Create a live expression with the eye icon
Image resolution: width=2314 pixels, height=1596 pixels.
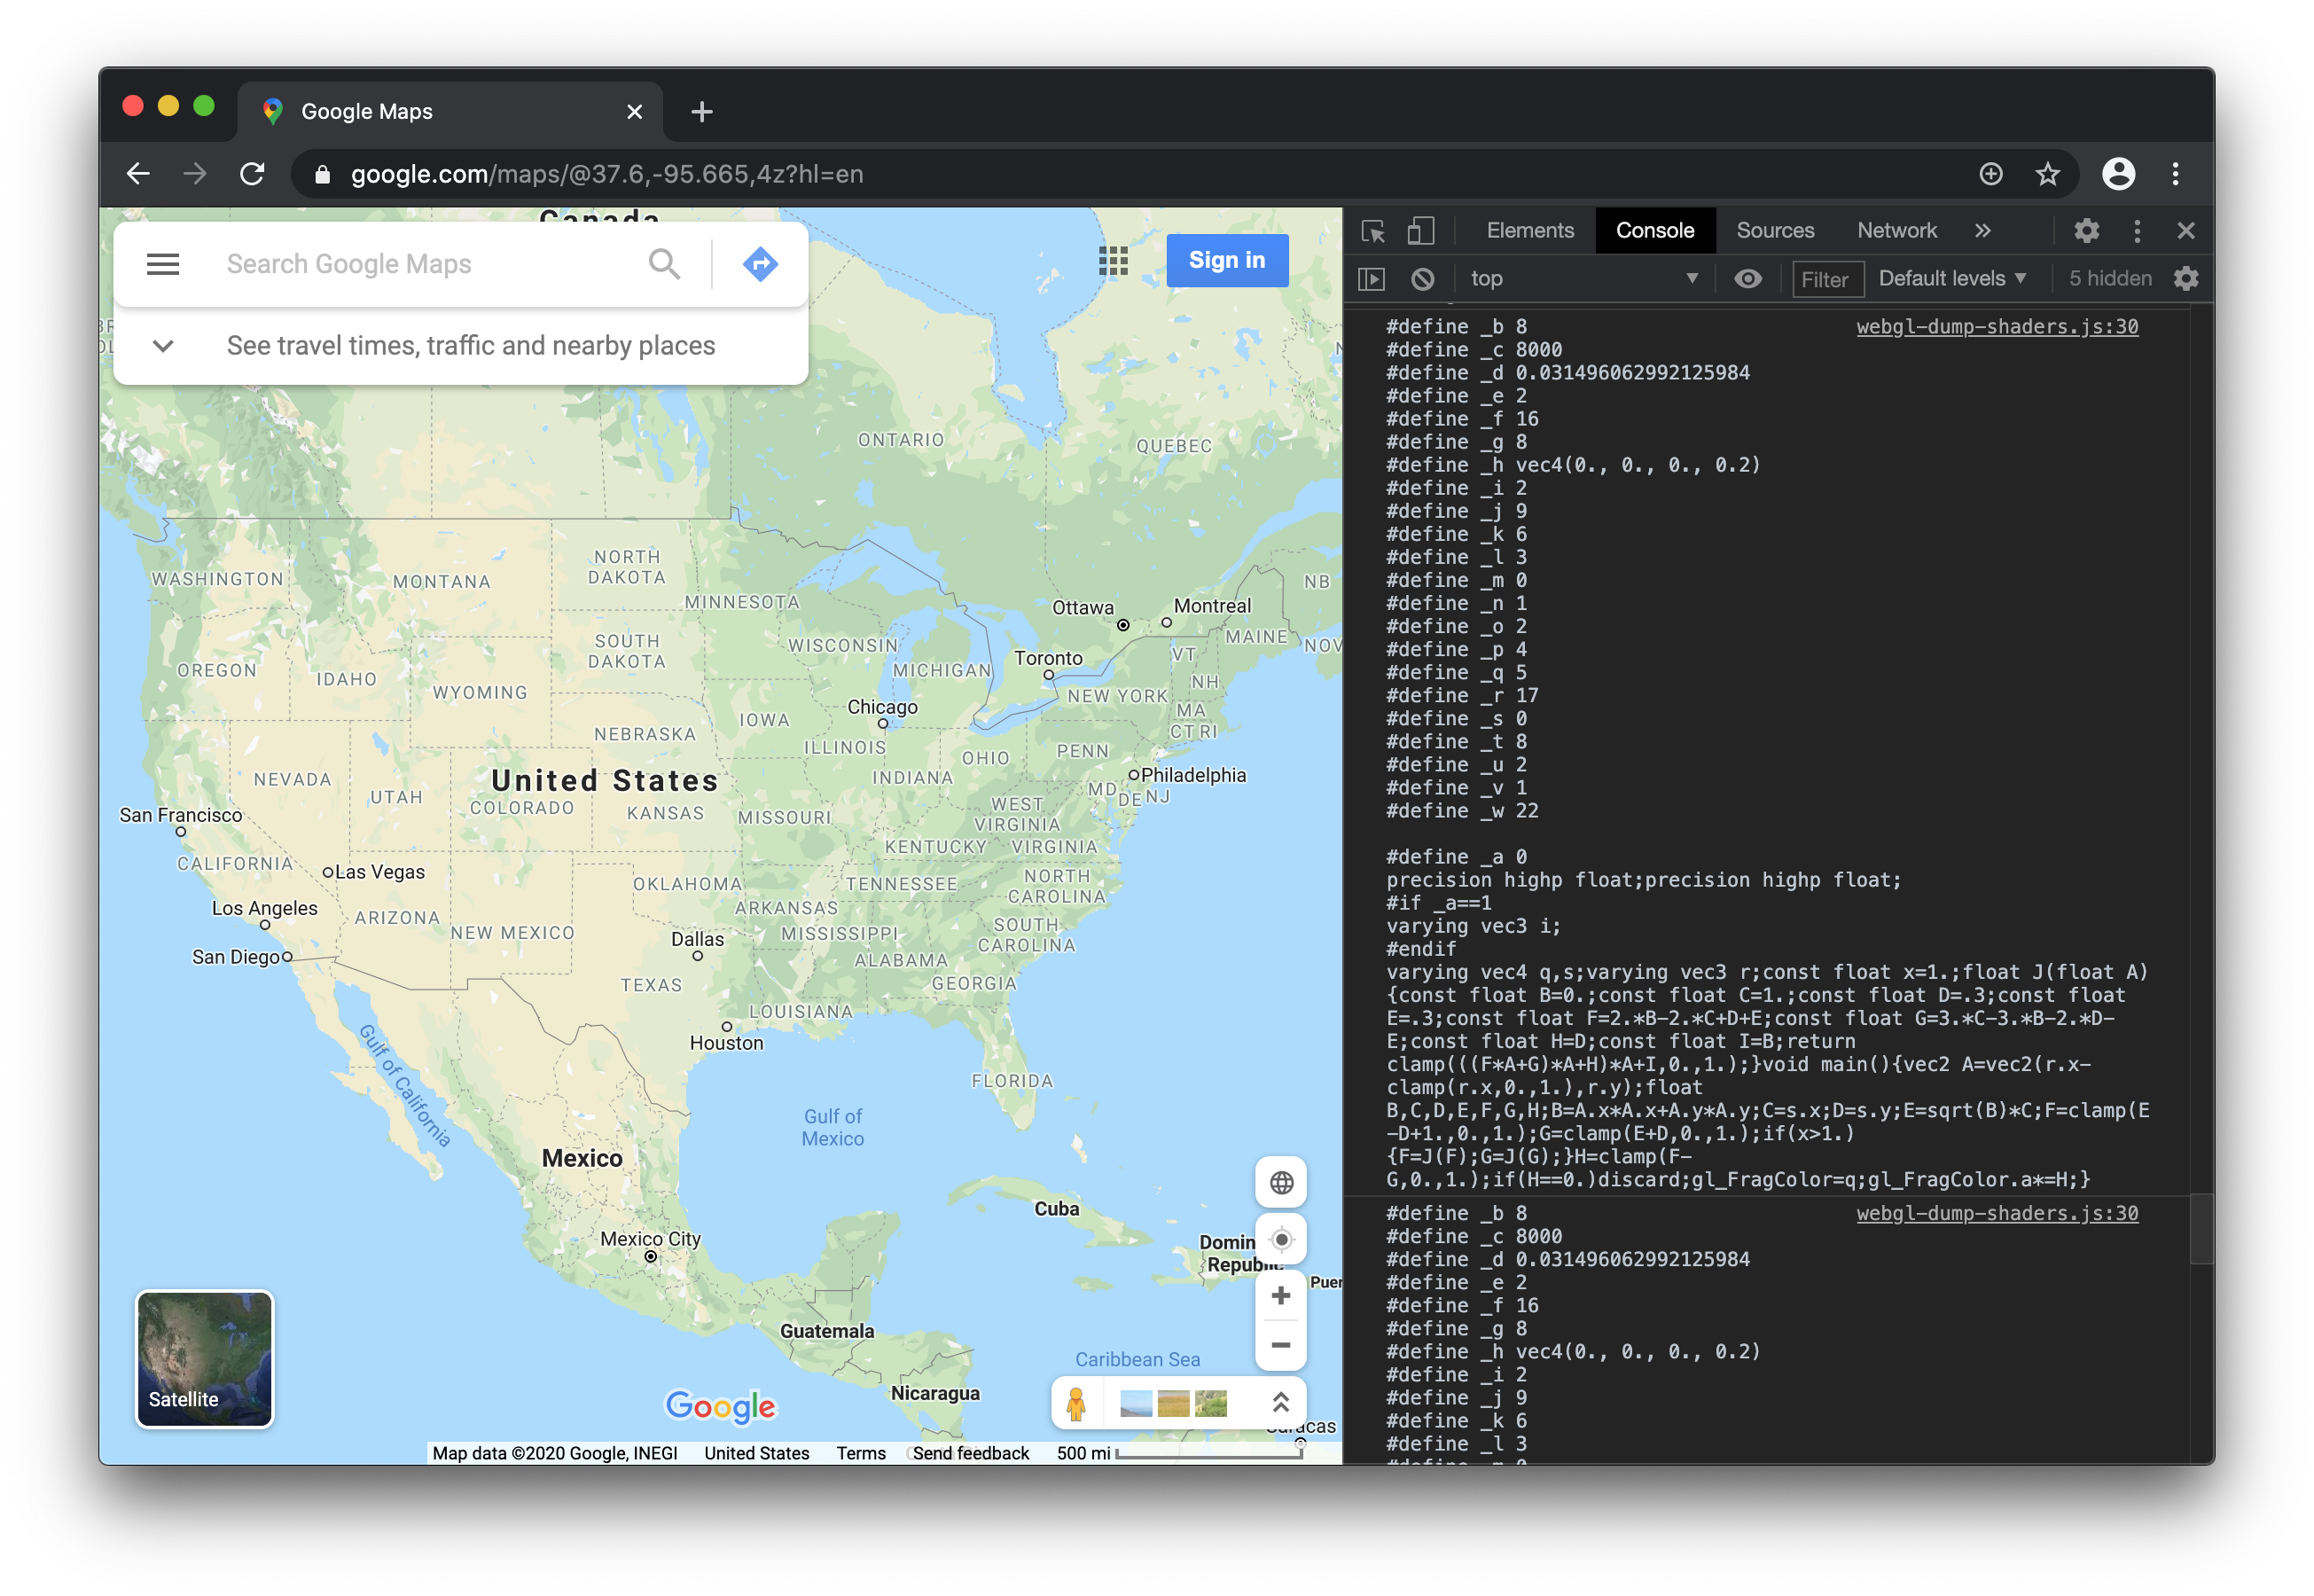(x=1747, y=279)
